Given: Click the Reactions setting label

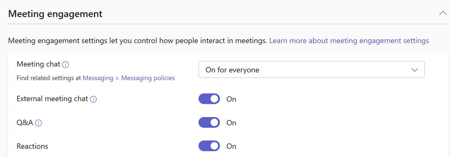Looking at the screenshot, I should 33,146.
